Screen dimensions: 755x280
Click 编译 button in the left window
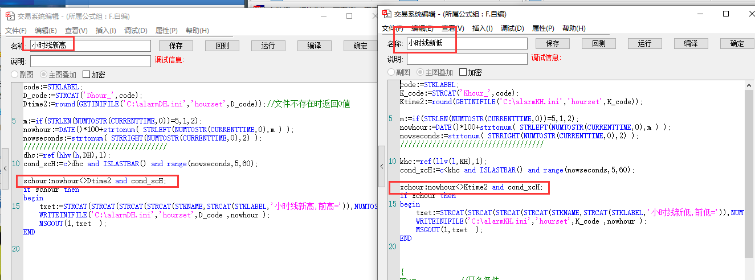pyautogui.click(x=314, y=46)
